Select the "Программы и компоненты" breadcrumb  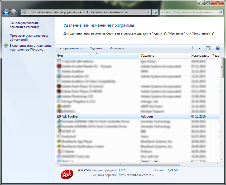click(107, 12)
